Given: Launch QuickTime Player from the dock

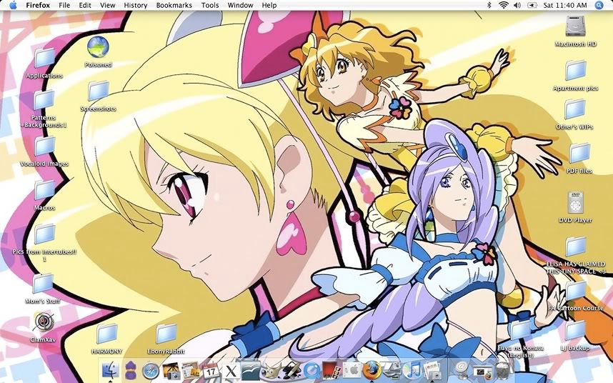Looking at the screenshot, I should tap(312, 370).
